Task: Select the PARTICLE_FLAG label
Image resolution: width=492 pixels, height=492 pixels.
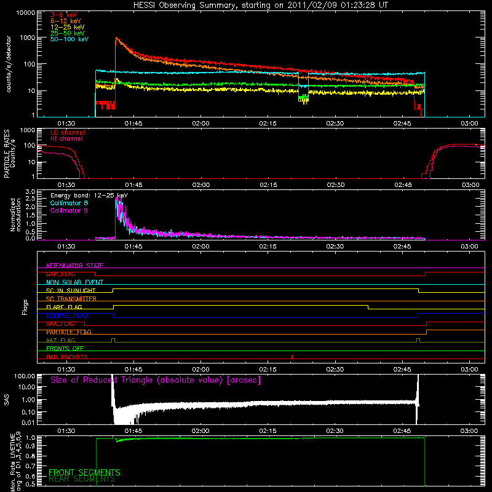Action: pos(69,331)
